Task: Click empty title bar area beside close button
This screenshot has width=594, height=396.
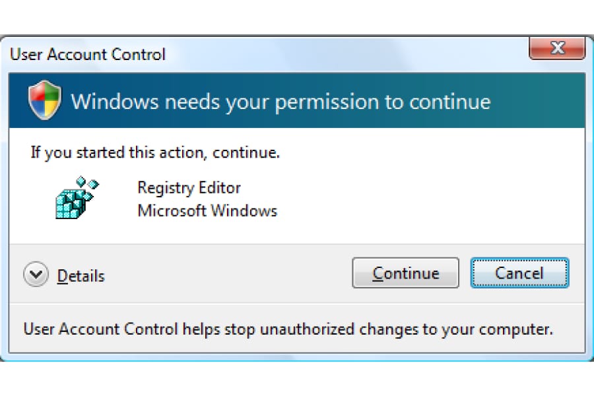Action: pyautogui.click(x=341, y=54)
